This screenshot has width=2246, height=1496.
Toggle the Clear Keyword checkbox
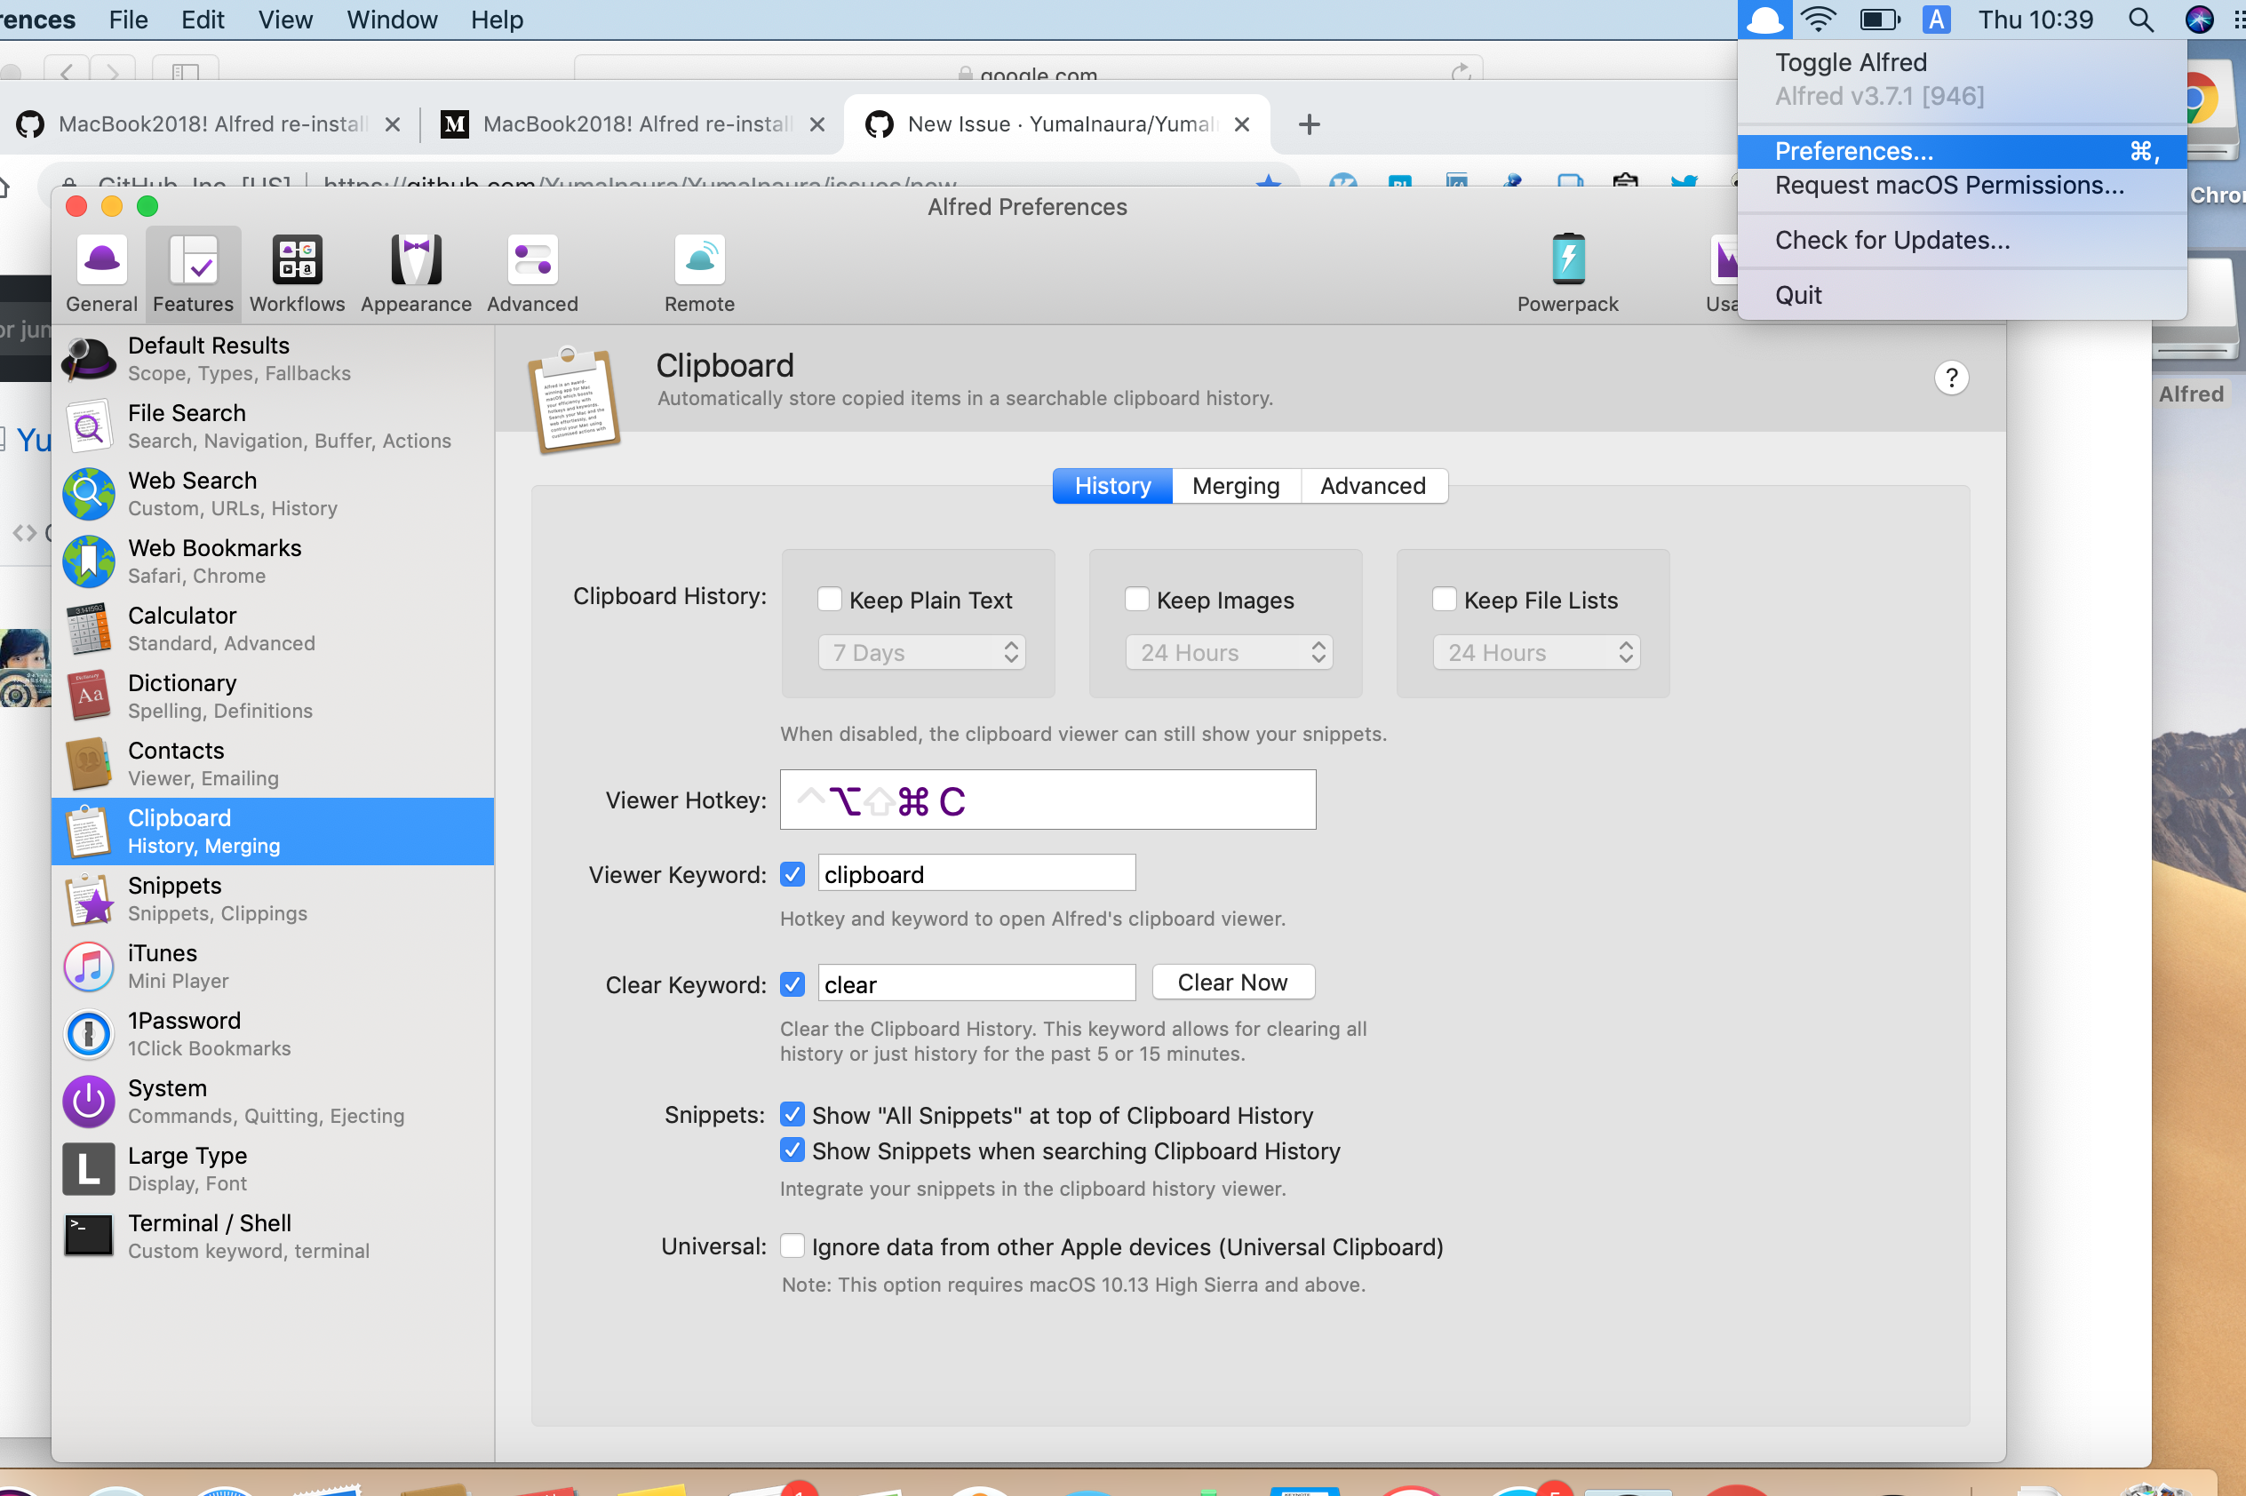tap(792, 983)
